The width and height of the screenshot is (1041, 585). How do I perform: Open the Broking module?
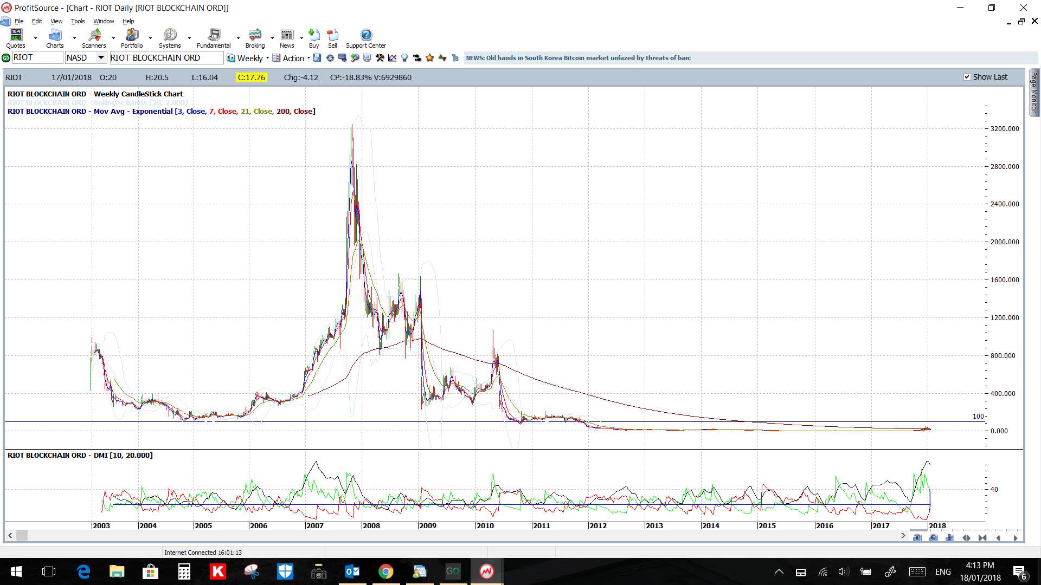255,38
